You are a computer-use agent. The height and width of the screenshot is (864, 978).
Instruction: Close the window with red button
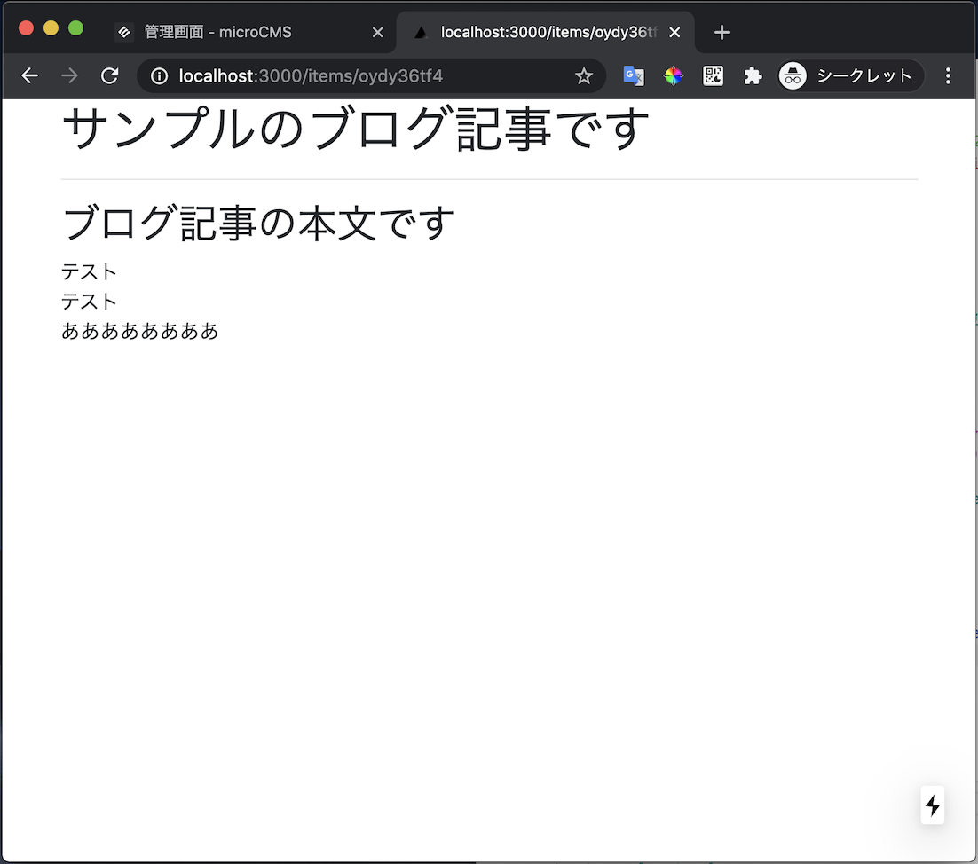click(x=27, y=28)
